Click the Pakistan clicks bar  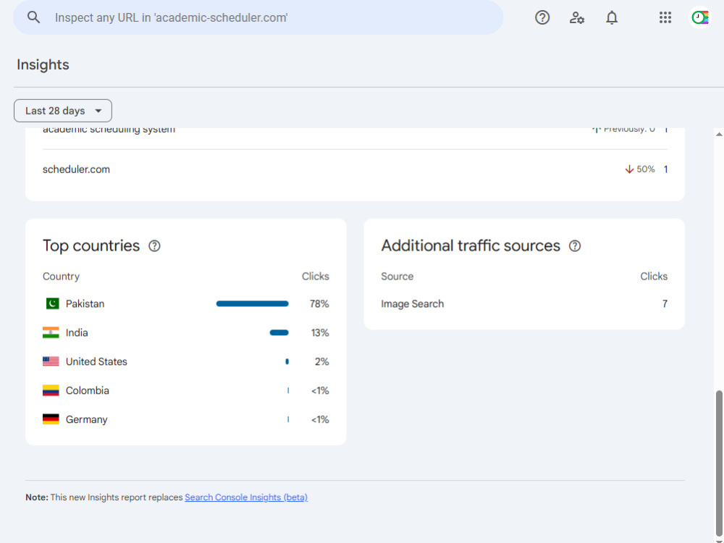[253, 304]
